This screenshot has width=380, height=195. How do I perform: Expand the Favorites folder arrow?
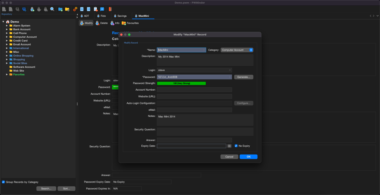point(7,74)
